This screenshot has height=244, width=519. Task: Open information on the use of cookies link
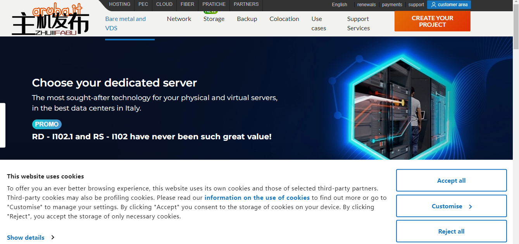coord(257,197)
